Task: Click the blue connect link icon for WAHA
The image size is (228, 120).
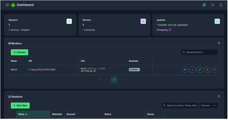Action: (x=185, y=70)
